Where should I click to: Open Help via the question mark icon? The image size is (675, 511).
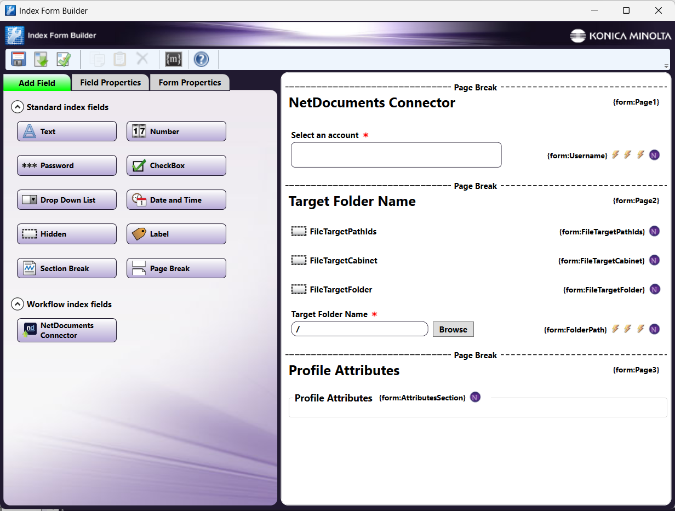click(x=201, y=59)
